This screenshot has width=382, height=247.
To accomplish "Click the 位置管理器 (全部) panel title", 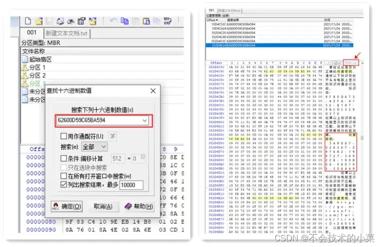I will tap(218, 16).
